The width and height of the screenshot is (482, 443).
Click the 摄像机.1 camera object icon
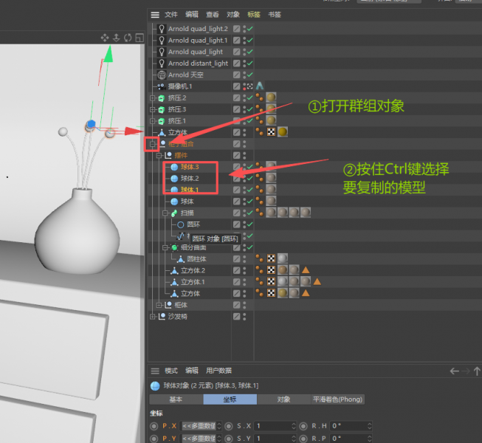coord(162,86)
